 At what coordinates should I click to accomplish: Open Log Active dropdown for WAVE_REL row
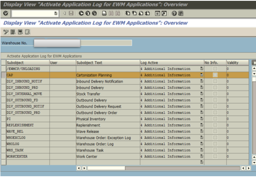202,132
